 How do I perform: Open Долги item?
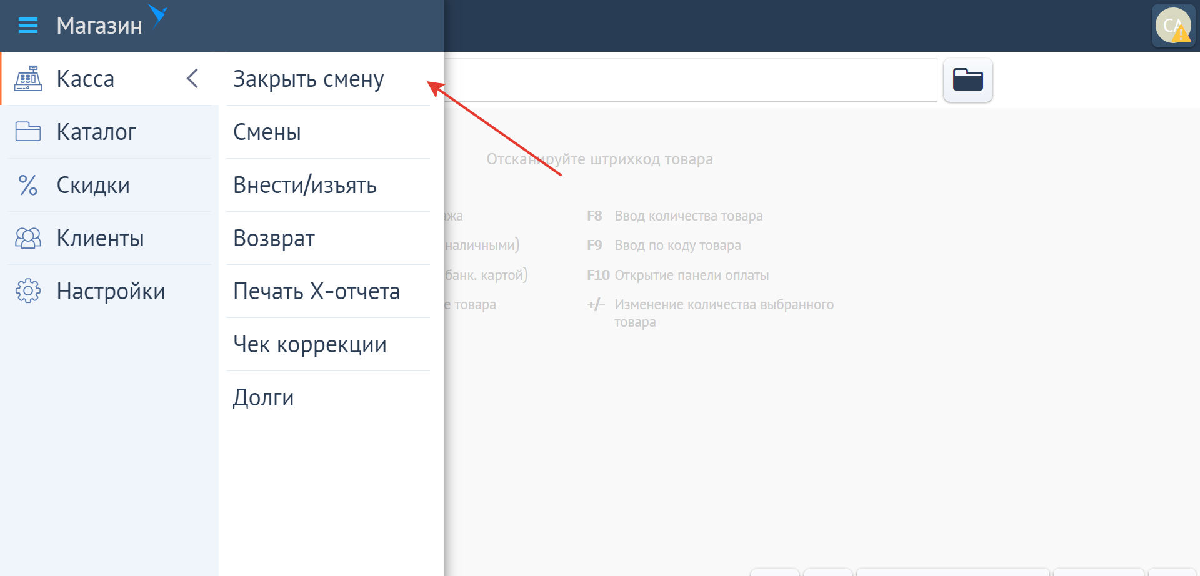(329, 397)
